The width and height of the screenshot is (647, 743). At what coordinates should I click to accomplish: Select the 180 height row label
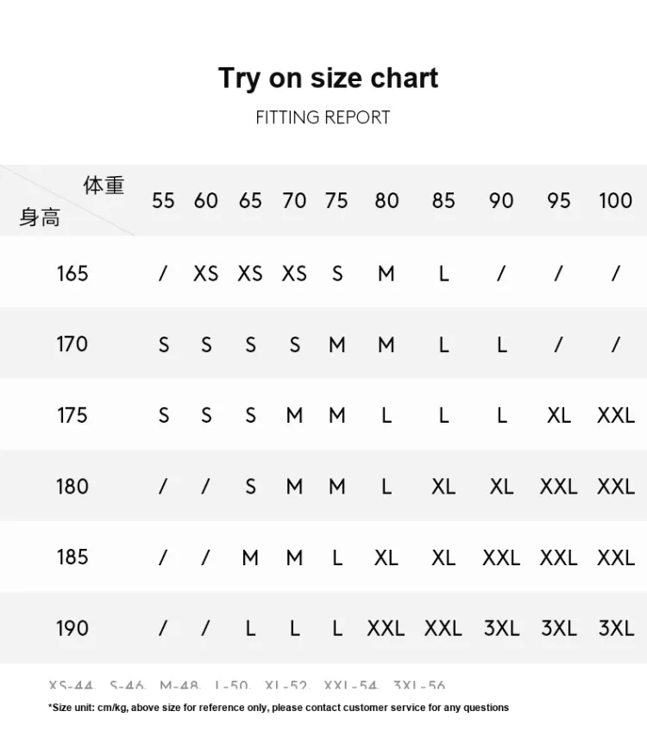click(72, 486)
